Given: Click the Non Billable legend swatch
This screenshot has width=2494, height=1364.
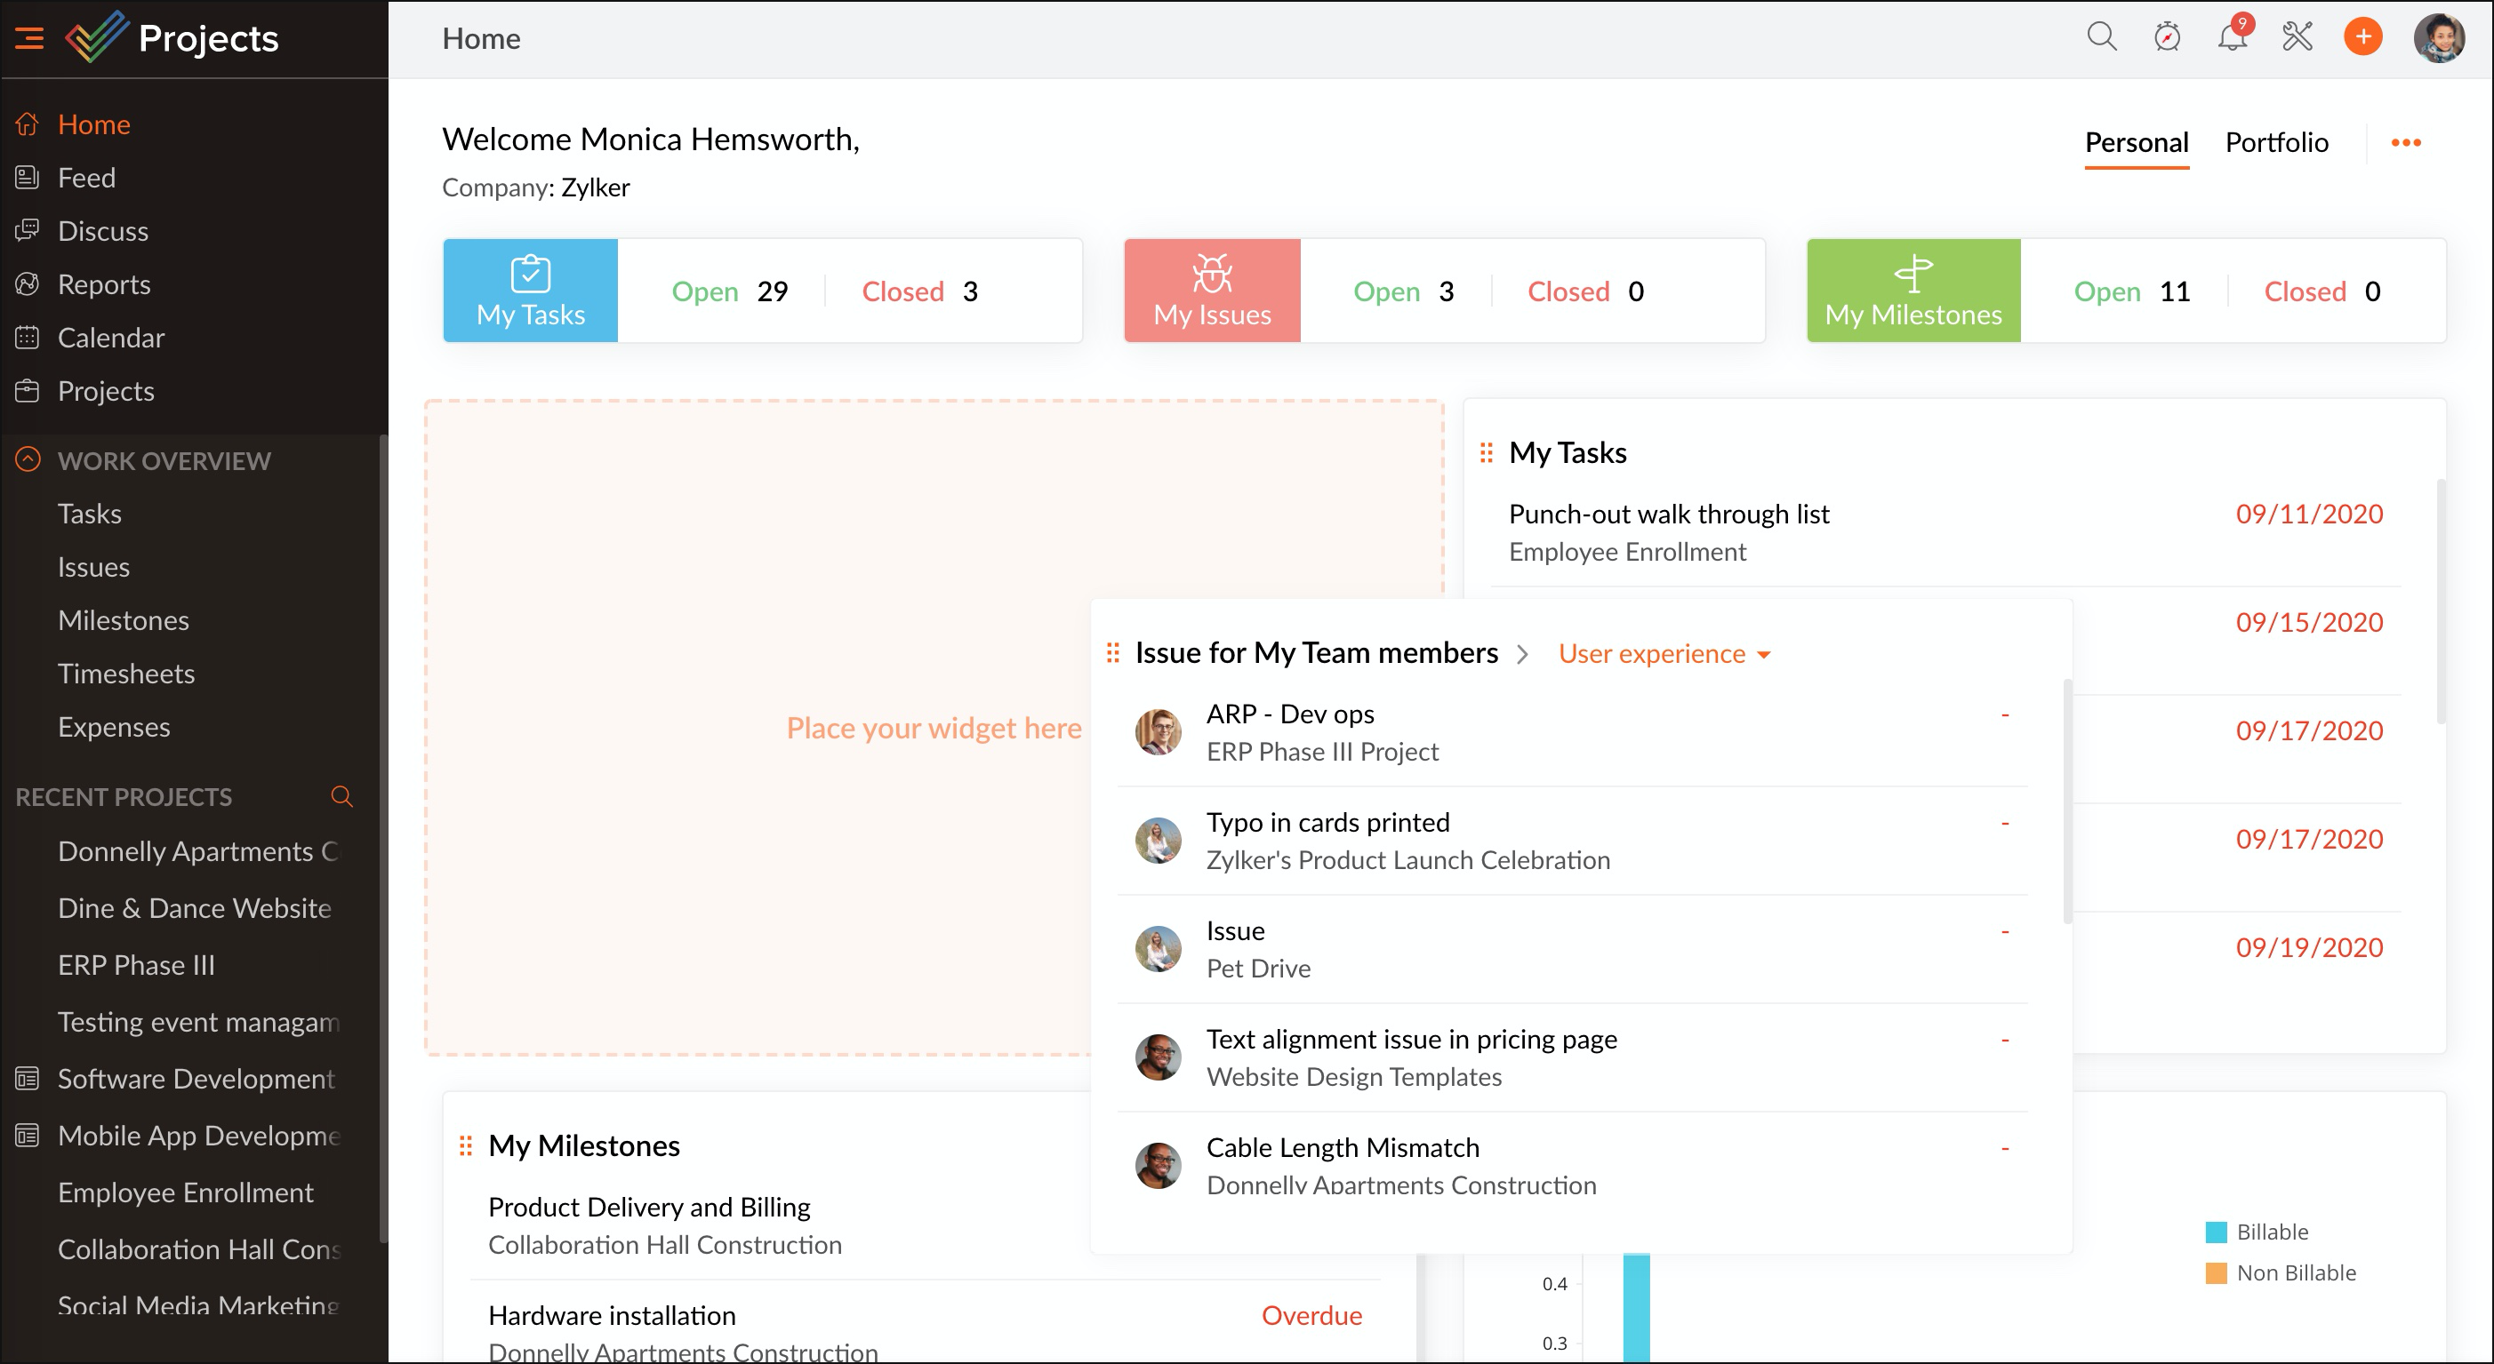Looking at the screenshot, I should pyautogui.click(x=2215, y=1272).
